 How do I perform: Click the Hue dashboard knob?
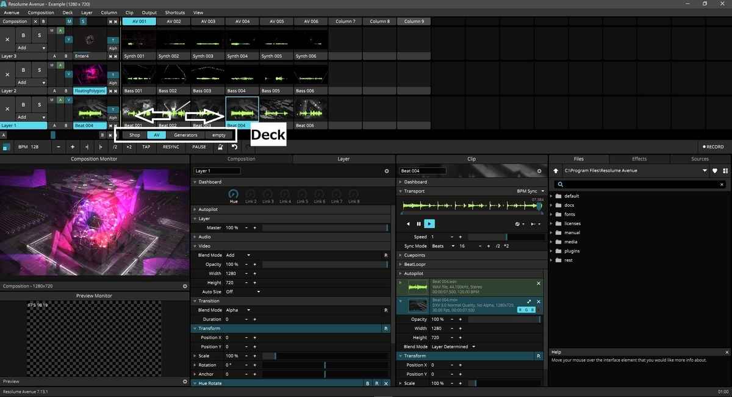(x=234, y=193)
